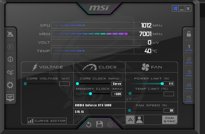
Task: Click the Fan Sync button
Action: pos(170,120)
